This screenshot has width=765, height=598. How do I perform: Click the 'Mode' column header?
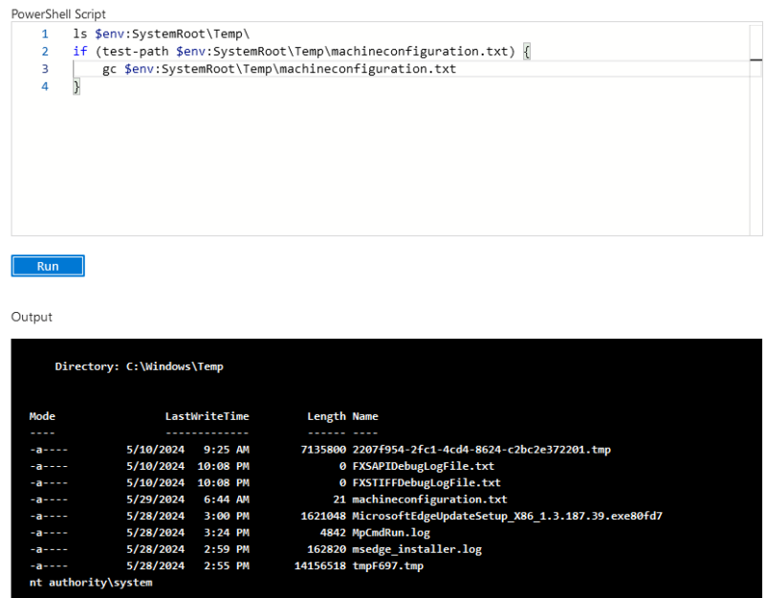pos(42,416)
